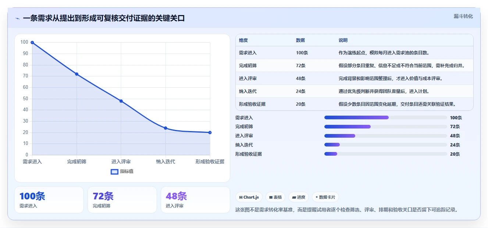Viewport: 488px width, 228px height.
Task: Click the y-axis value 50
Action: pos(26,98)
